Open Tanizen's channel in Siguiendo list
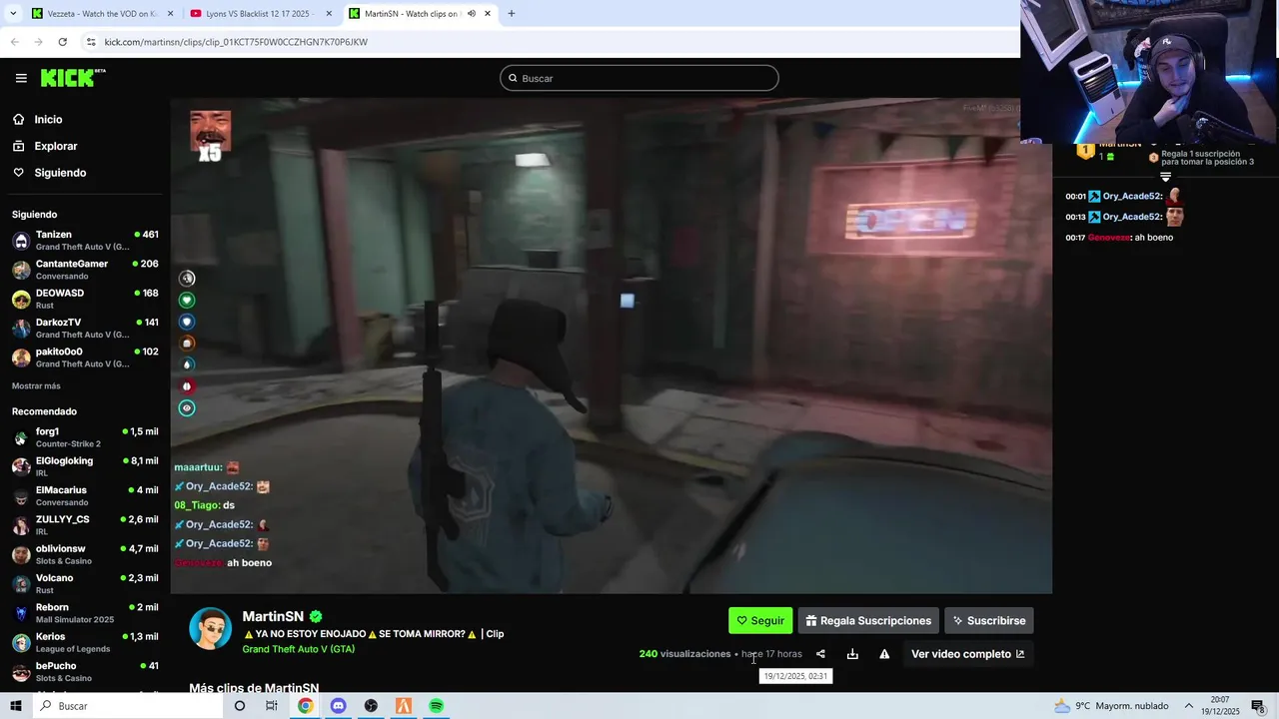1279x719 pixels. pyautogui.click(x=85, y=241)
